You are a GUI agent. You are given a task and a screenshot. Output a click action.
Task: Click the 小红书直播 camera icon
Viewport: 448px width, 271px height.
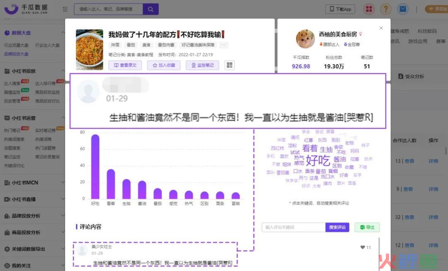tap(7, 199)
